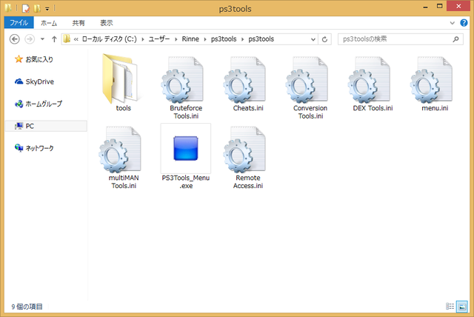This screenshot has width=474, height=317.
Task: Click the Explorer folder icon in title bar
Action: [8, 8]
